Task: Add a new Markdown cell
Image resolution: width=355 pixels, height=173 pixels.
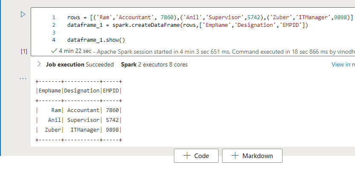Action: [252, 156]
